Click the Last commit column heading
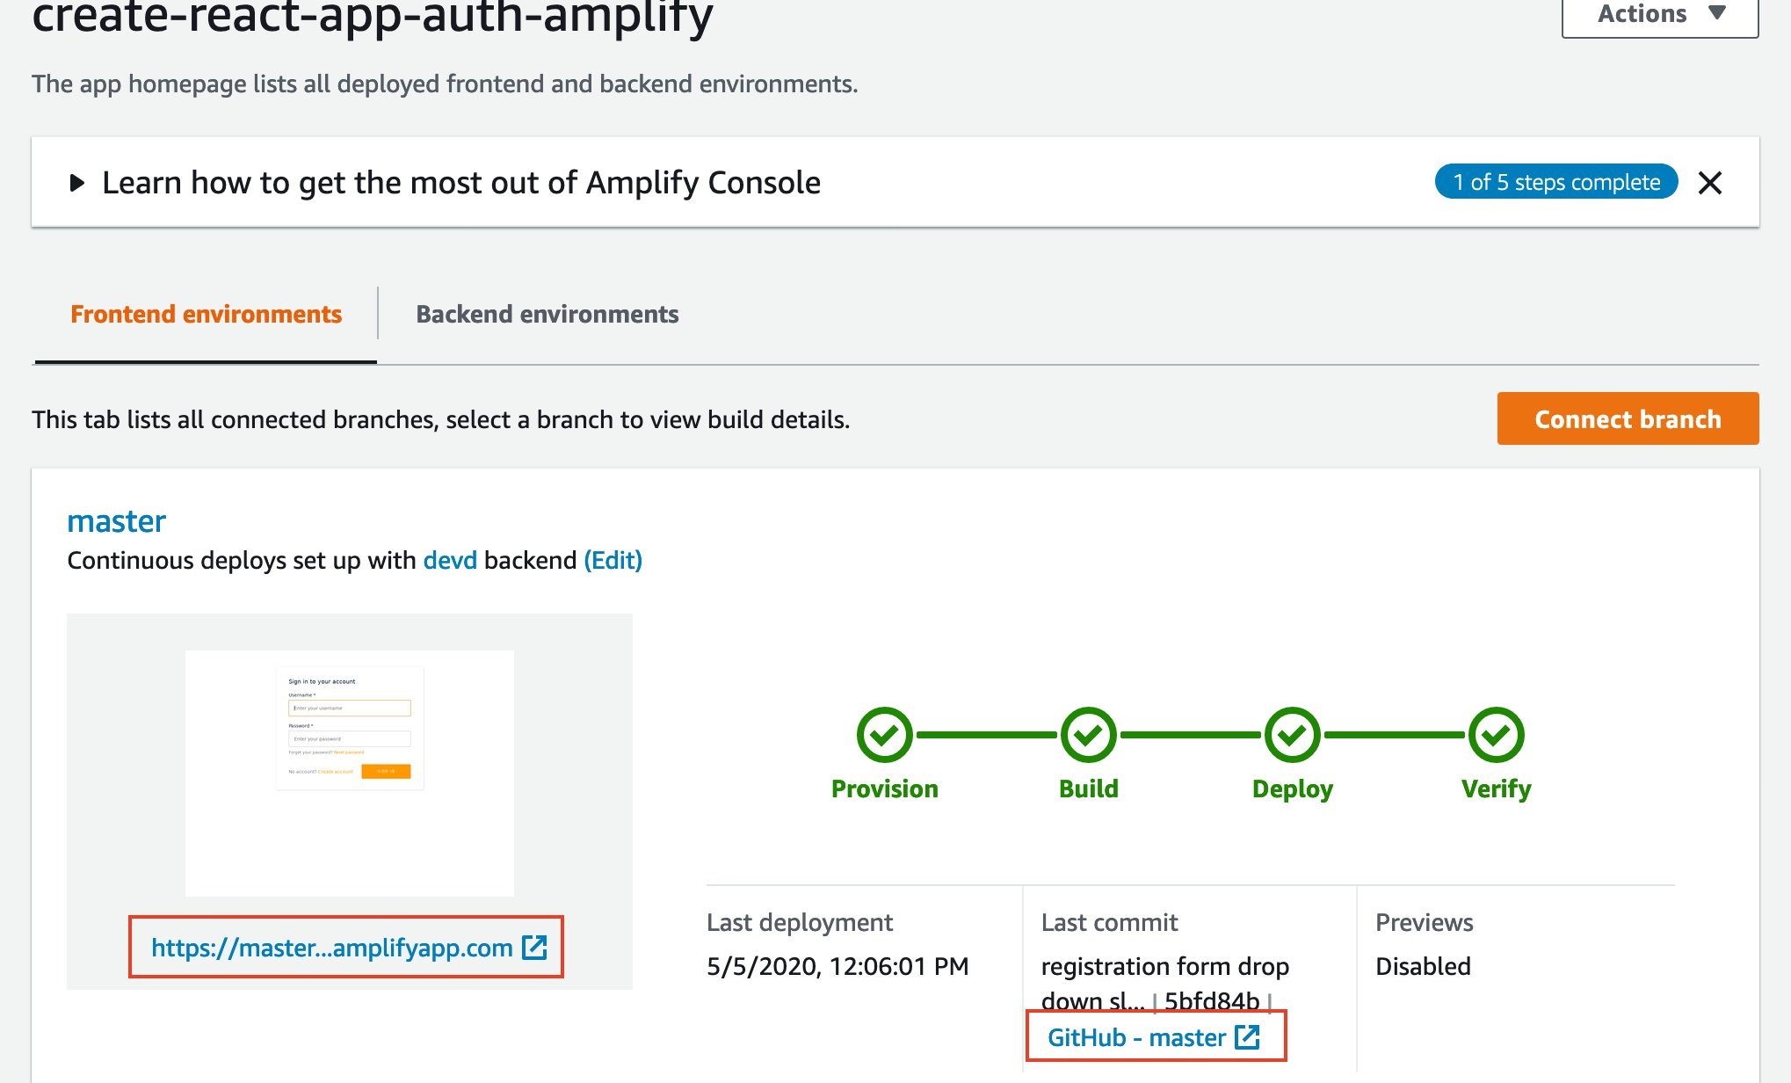The width and height of the screenshot is (1791, 1083). point(1109,922)
